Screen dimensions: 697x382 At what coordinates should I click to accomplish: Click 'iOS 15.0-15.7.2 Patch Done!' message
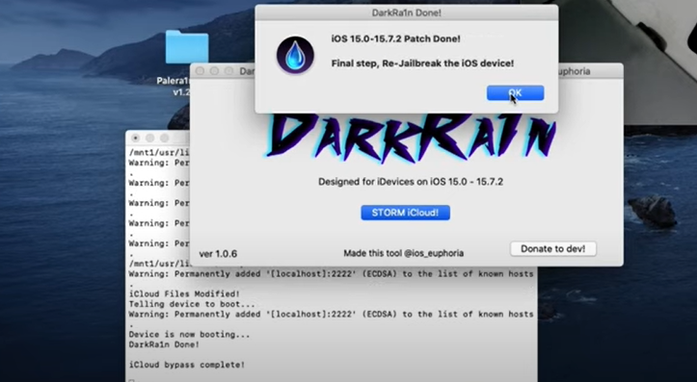pos(395,38)
